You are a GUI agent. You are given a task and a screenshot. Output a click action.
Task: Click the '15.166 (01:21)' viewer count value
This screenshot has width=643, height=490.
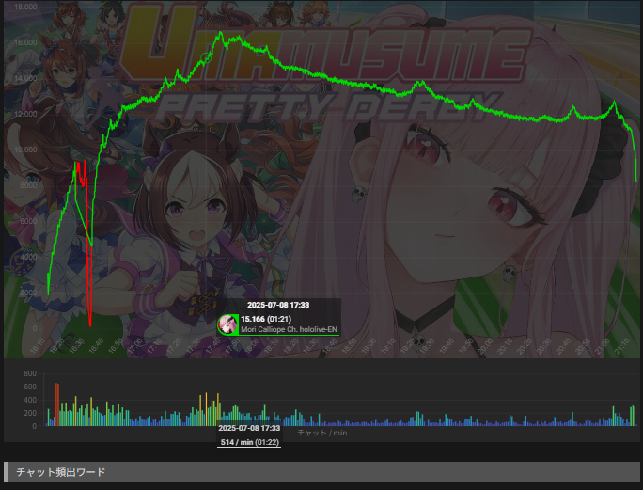pyautogui.click(x=266, y=319)
